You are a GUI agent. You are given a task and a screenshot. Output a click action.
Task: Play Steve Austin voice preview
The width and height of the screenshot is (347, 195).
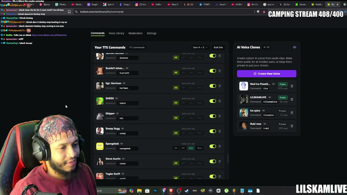click(123, 159)
